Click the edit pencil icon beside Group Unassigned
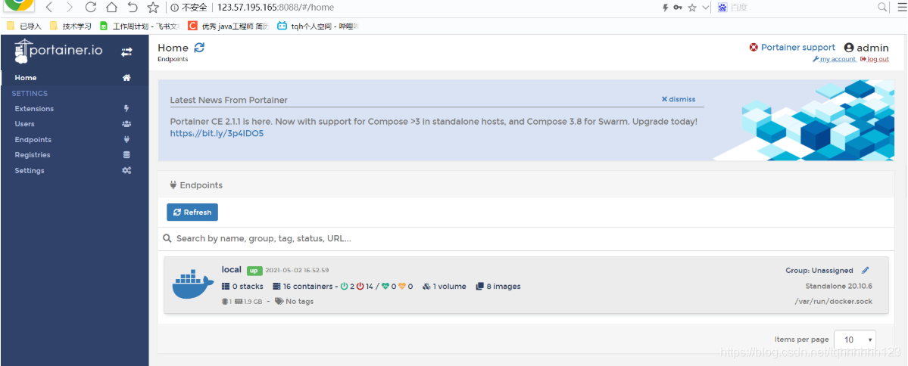The width and height of the screenshot is (908, 366). pyautogui.click(x=865, y=270)
